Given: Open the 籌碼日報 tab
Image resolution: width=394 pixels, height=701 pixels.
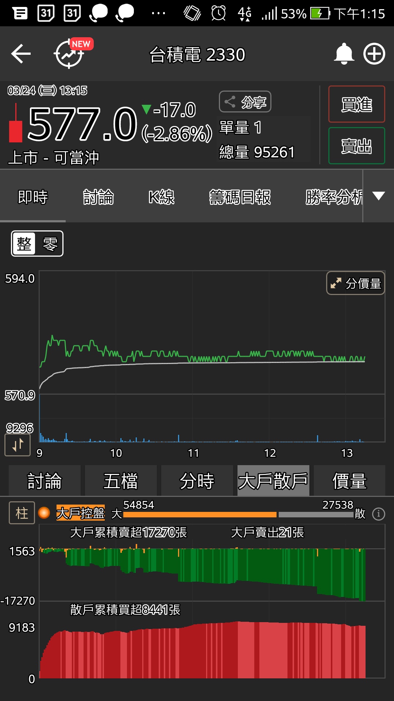Looking at the screenshot, I should coord(240,197).
